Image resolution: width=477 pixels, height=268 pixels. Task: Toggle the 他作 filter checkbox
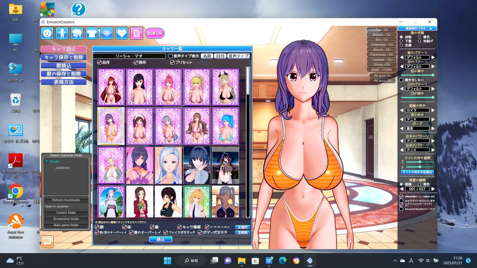(x=136, y=63)
